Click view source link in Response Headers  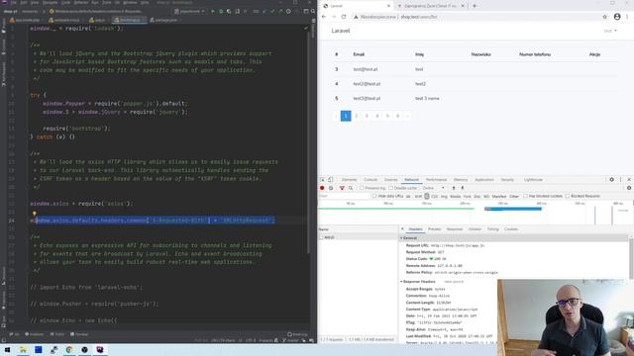(454, 282)
